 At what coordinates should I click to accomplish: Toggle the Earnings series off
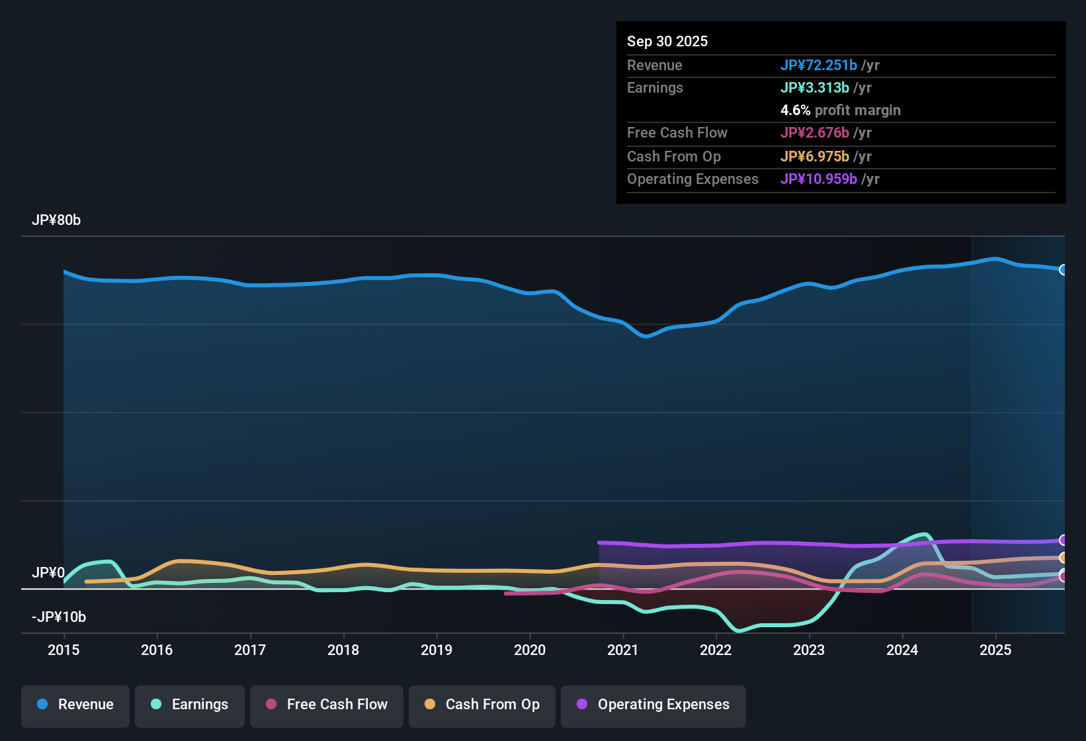point(189,705)
